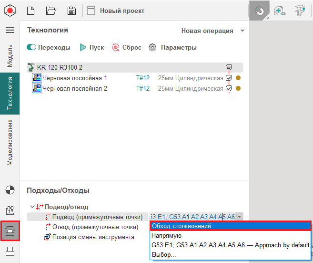Viewport: 313px width, 263px height.
Task: Click orange status dot of Черновая послойная 1
Action: [238, 78]
